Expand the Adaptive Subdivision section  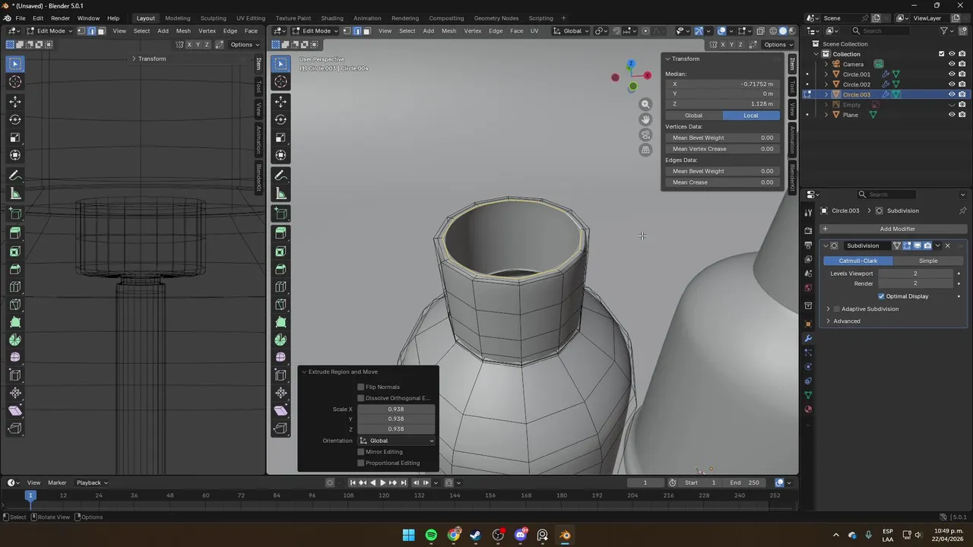point(829,309)
